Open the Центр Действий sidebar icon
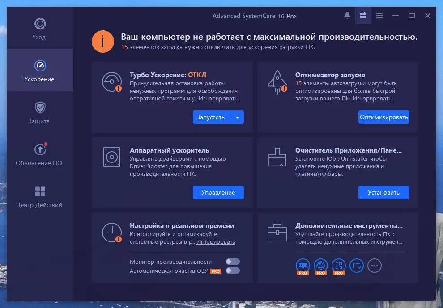Screen dimensions: 443x308 (39, 192)
